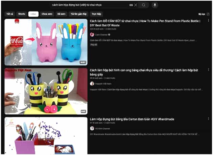Go to the Liam Channel name link

[101, 35]
